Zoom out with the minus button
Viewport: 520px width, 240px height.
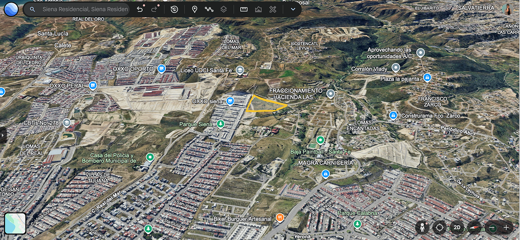493,227
